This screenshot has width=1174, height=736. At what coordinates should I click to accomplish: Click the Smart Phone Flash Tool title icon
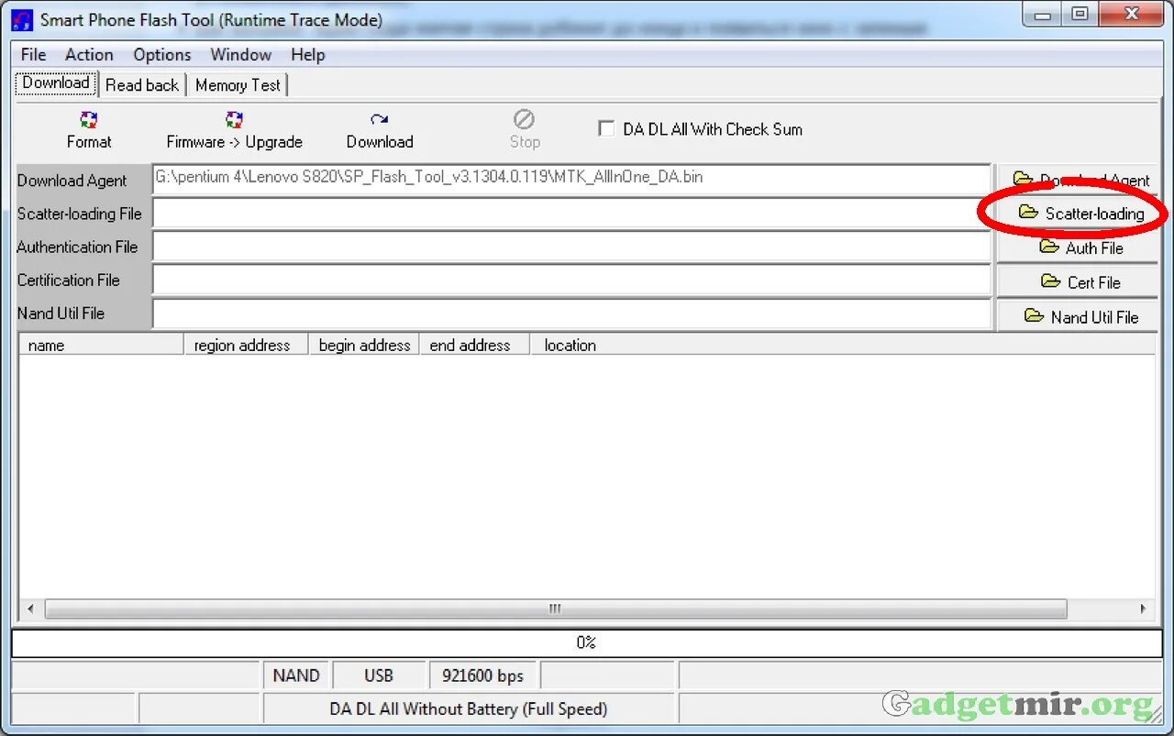(23, 19)
